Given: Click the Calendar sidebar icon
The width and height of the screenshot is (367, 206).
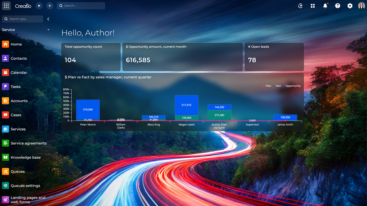Looking at the screenshot, I should (5, 72).
